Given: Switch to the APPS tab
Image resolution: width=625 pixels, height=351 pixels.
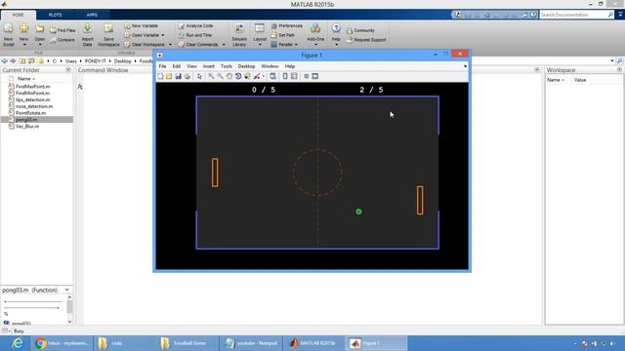Looking at the screenshot, I should pos(92,15).
